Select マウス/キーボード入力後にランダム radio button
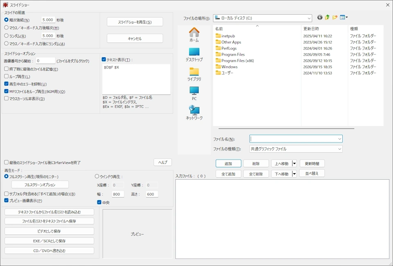393x266 pixels. click(6, 43)
